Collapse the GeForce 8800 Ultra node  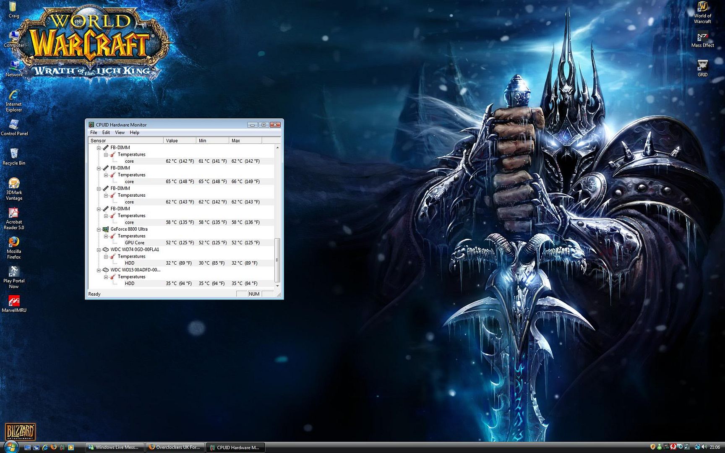coord(99,229)
